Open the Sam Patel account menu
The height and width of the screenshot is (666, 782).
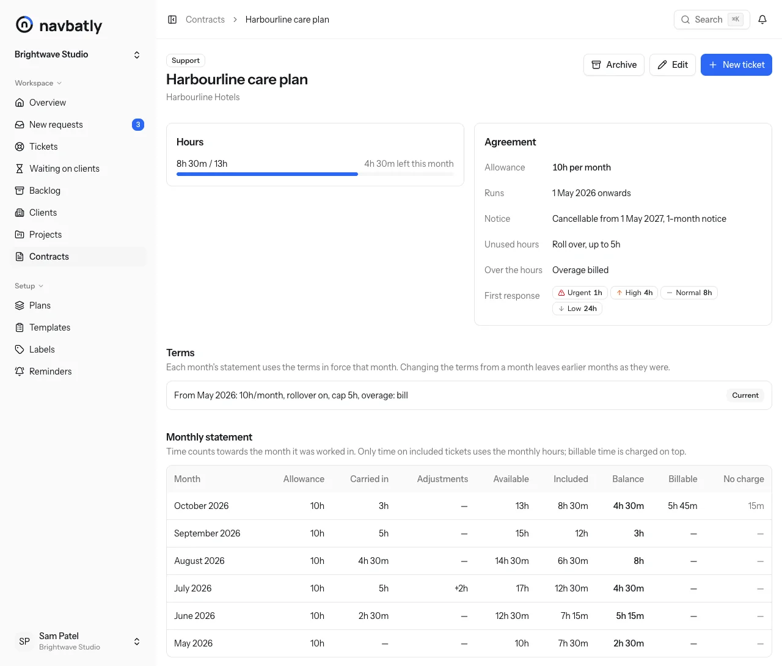tap(78, 641)
